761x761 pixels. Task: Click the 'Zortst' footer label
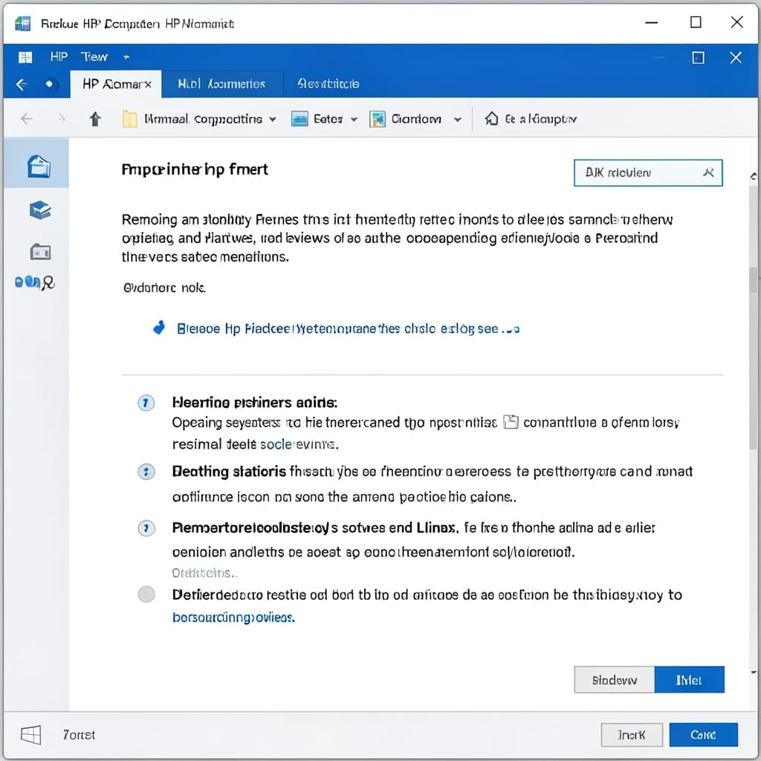[x=79, y=735]
